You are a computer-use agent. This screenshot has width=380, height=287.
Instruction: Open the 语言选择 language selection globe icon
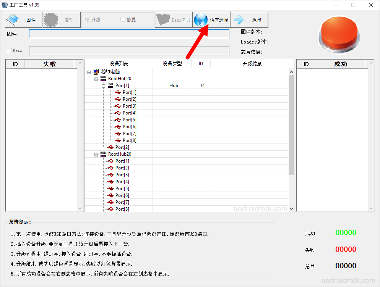[x=200, y=20]
